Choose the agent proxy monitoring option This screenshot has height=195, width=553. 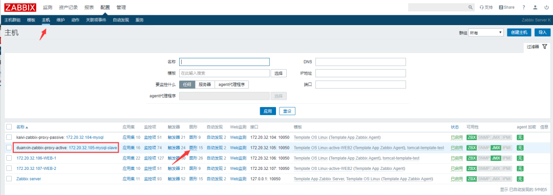point(232,84)
